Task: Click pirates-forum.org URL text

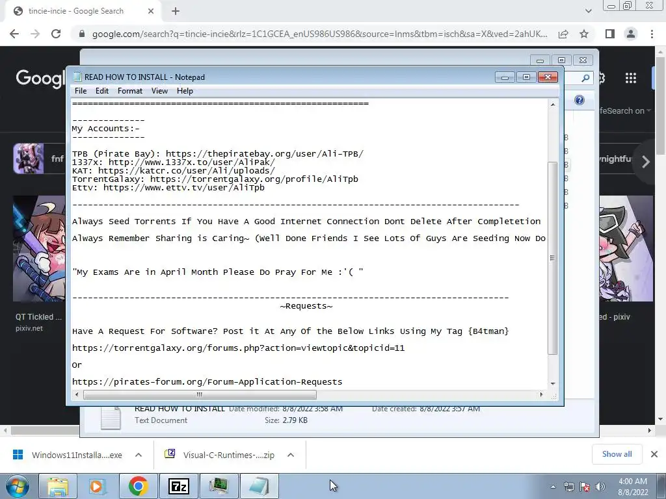Action: click(x=207, y=382)
